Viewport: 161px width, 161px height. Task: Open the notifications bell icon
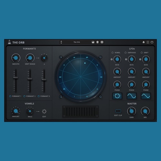click(144, 42)
